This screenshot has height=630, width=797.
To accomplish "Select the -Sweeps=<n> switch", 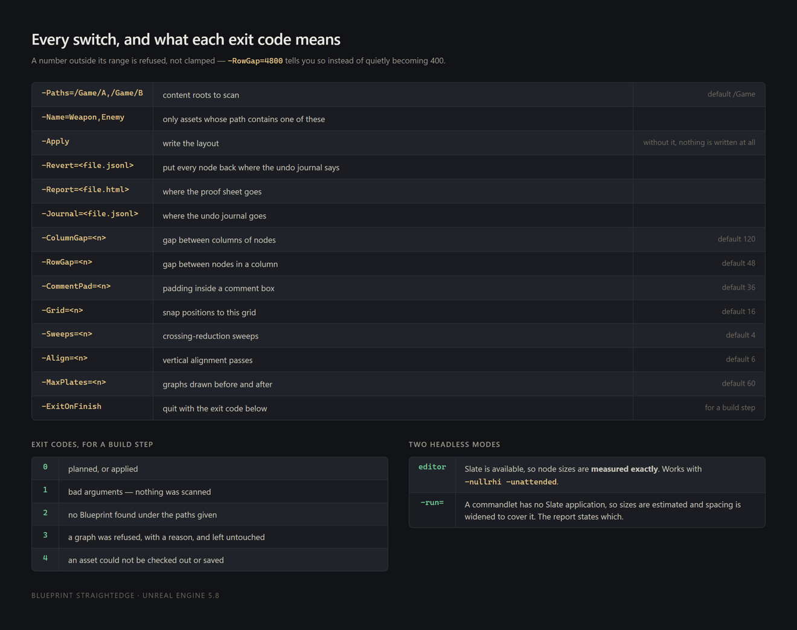I will [67, 334].
